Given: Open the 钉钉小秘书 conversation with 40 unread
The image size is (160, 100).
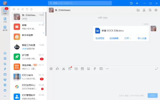Looking at the screenshot, I should pyautogui.click(x=28, y=77).
